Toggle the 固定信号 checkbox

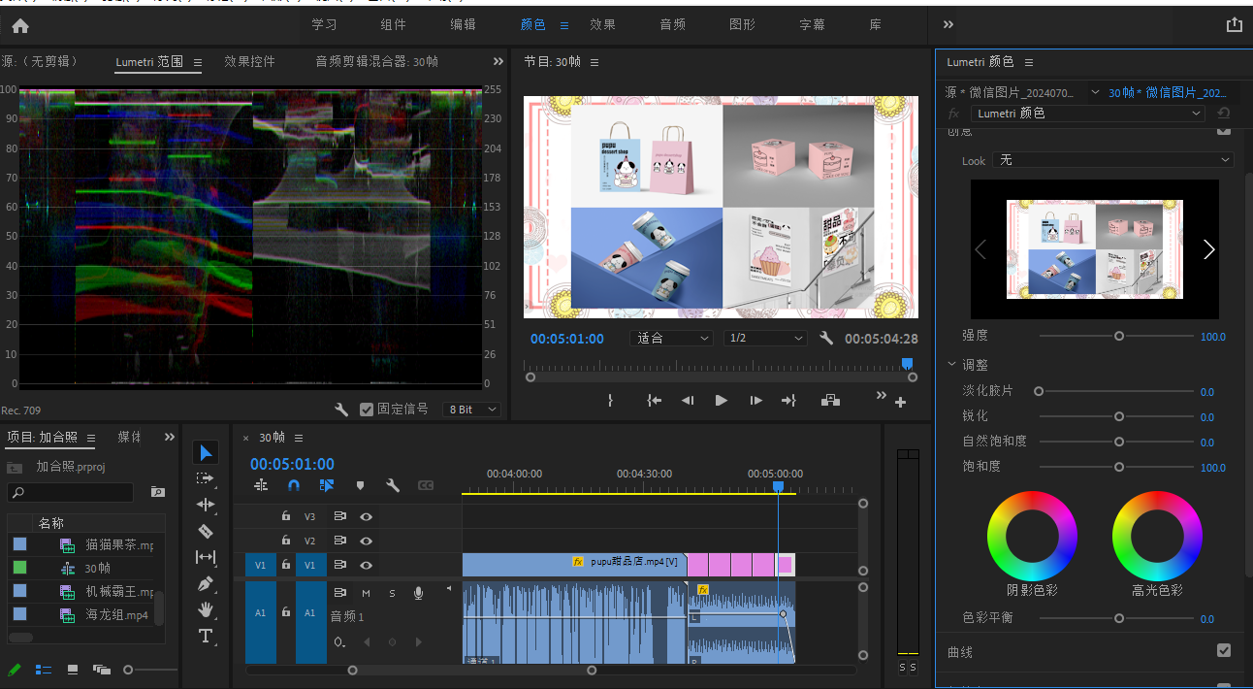tap(366, 410)
